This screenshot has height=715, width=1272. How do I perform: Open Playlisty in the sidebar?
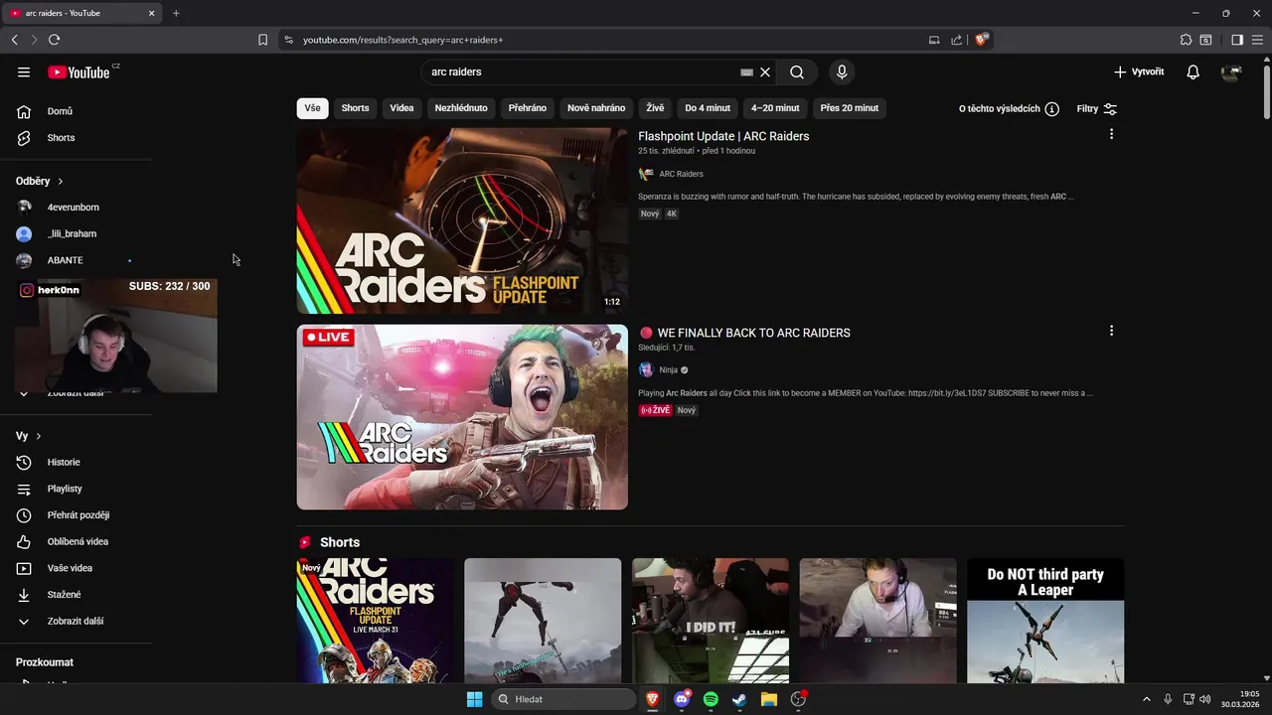pyautogui.click(x=65, y=489)
